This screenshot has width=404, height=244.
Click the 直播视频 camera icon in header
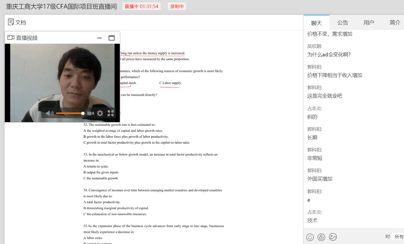click(x=11, y=38)
